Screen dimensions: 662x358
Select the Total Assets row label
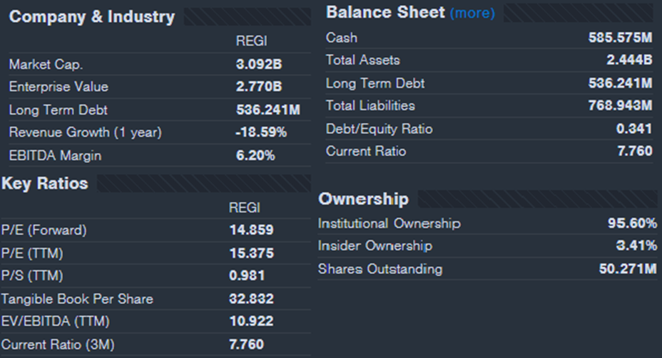click(x=362, y=60)
